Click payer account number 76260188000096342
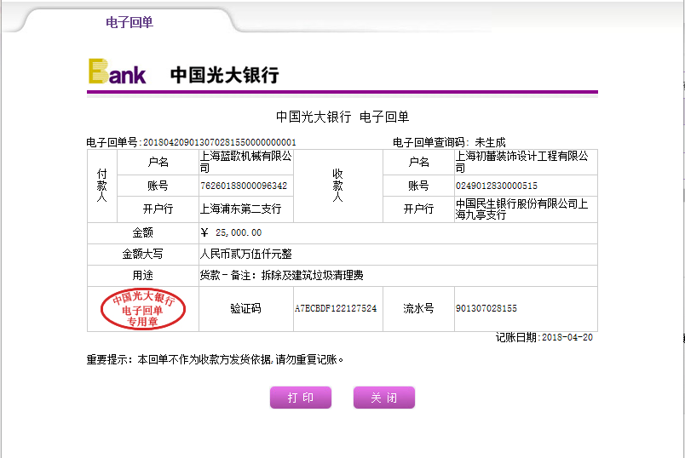The image size is (685, 458). click(243, 186)
